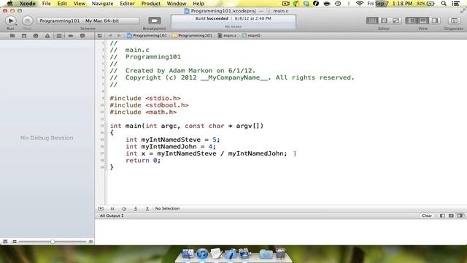The image size is (467, 263).
Task: Go forward in editor history
Action: [119, 36]
